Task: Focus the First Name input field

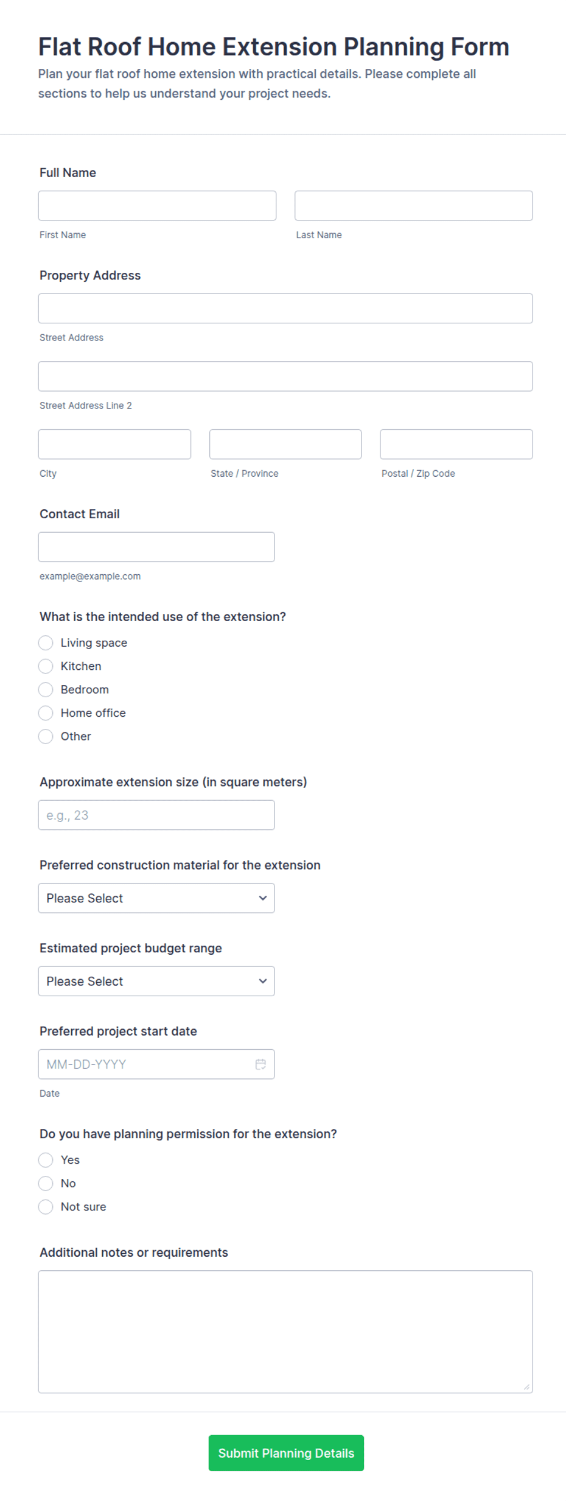Action: (x=157, y=205)
